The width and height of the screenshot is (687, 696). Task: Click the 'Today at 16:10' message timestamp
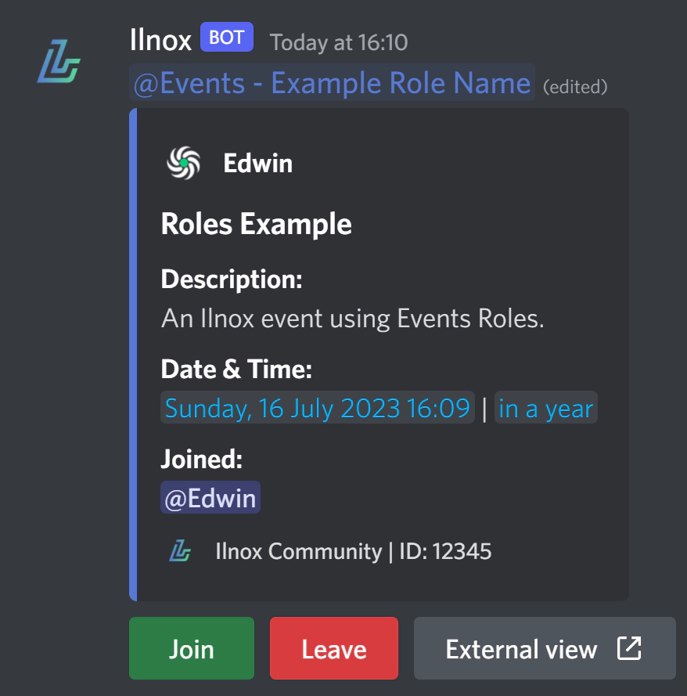tap(339, 42)
